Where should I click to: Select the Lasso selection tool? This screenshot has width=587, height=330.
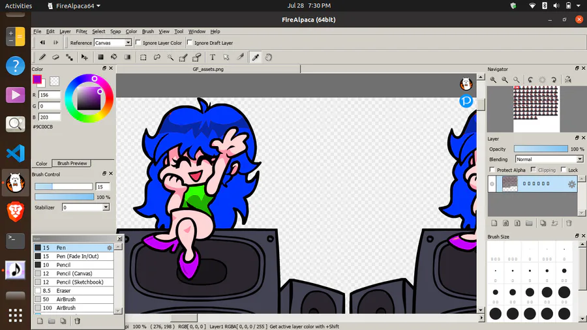pos(157,57)
